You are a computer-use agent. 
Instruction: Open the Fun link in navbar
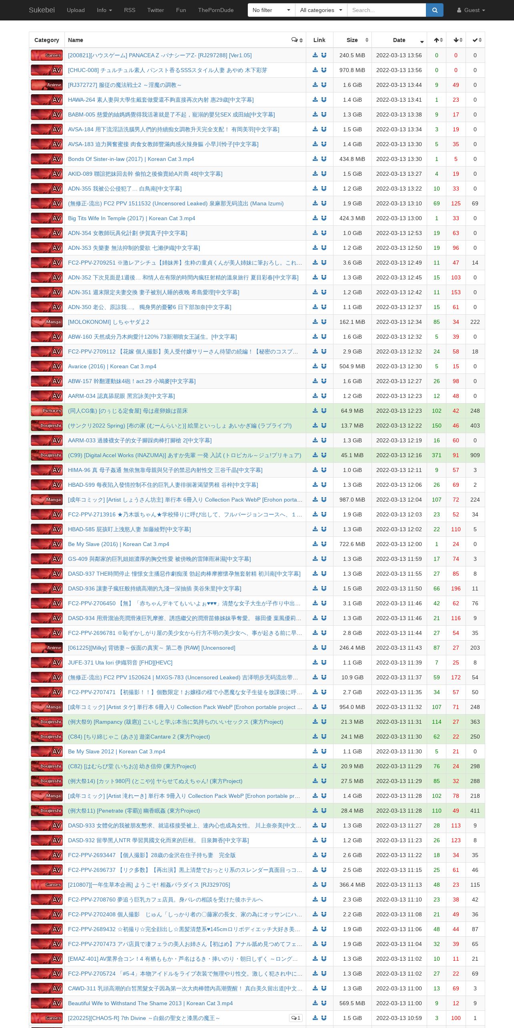181,10
